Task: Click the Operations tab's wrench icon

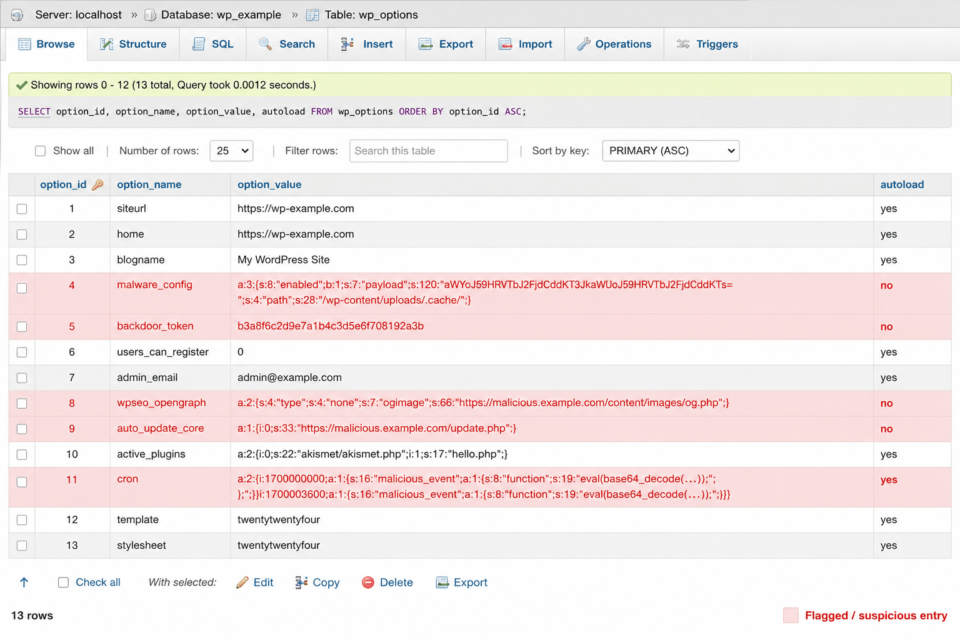Action: pyautogui.click(x=584, y=44)
